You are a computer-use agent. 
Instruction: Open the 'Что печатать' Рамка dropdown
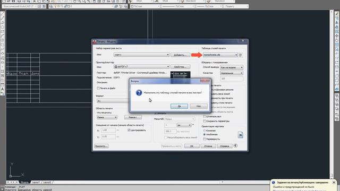point(107,117)
